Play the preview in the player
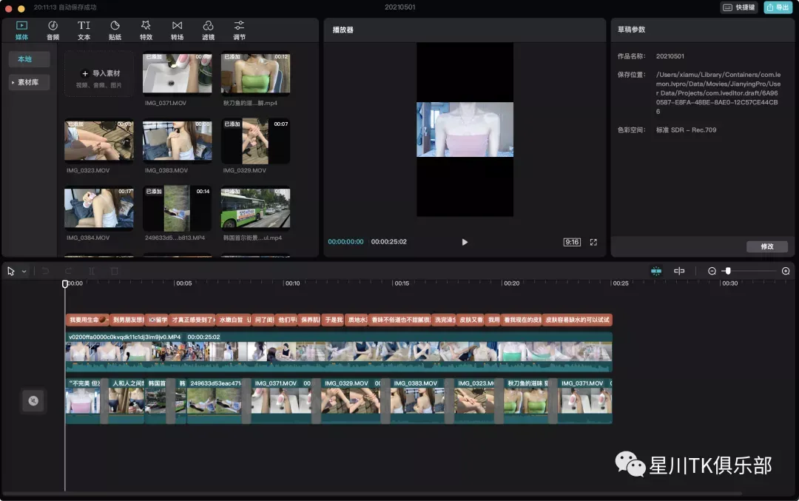This screenshot has height=501, width=799. 464,242
